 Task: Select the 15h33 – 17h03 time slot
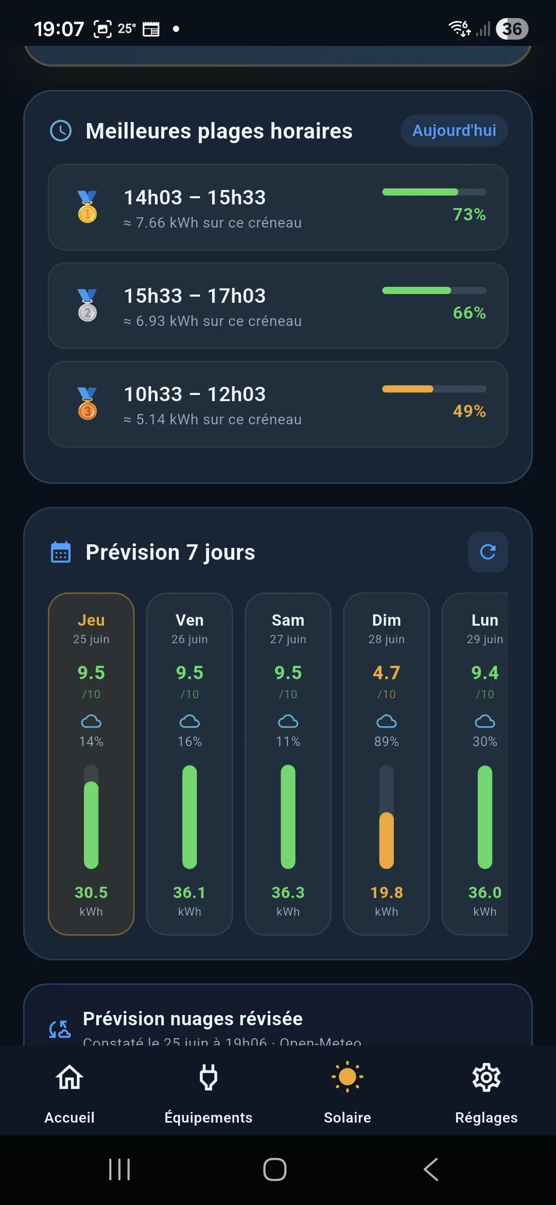click(278, 306)
